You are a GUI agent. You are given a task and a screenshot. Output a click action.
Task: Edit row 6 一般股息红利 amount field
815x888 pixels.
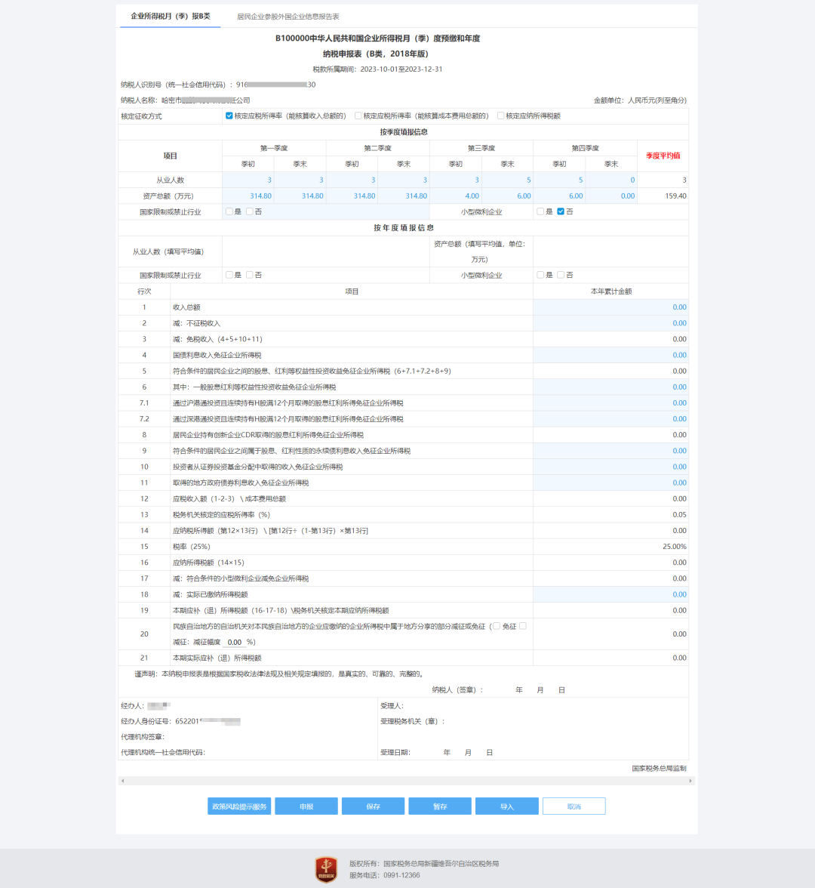(610, 387)
